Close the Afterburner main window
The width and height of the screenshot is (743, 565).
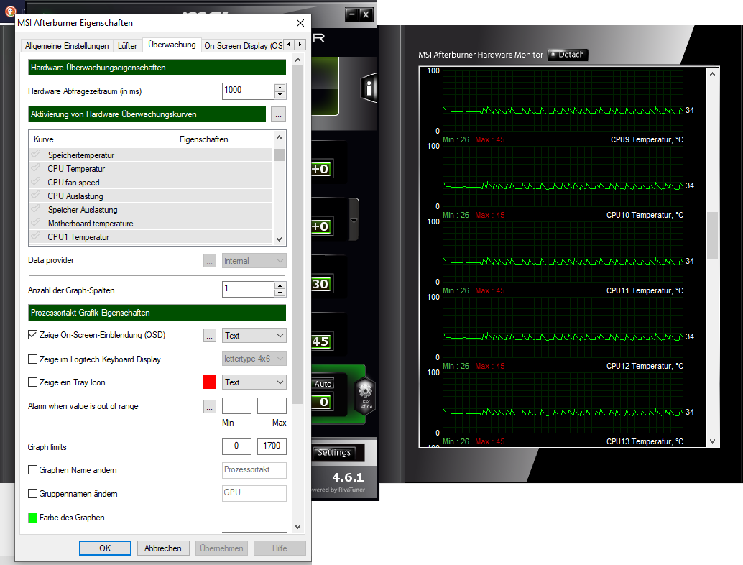point(365,14)
